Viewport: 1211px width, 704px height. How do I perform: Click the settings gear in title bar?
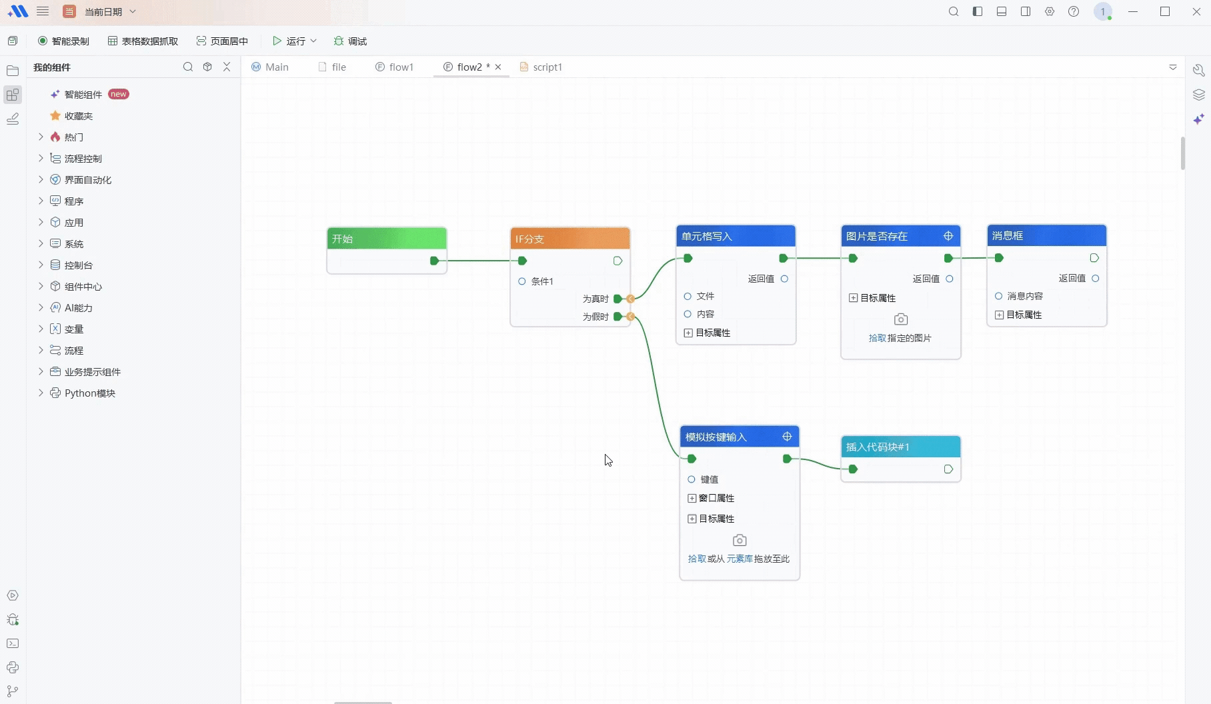point(1050,12)
